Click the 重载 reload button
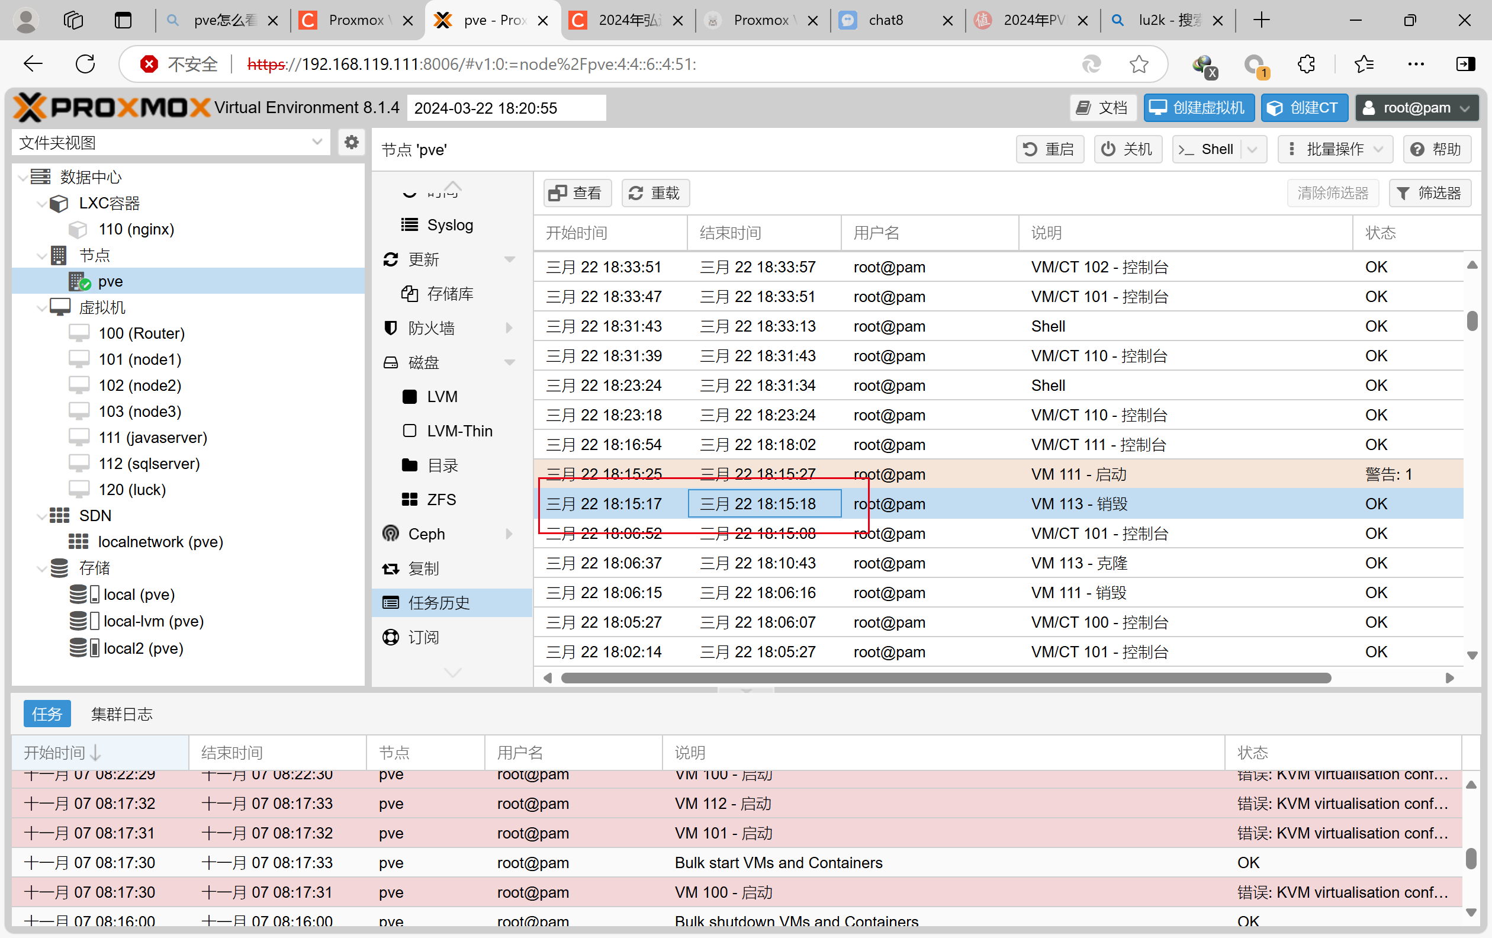The height and width of the screenshot is (938, 1492). point(655,193)
